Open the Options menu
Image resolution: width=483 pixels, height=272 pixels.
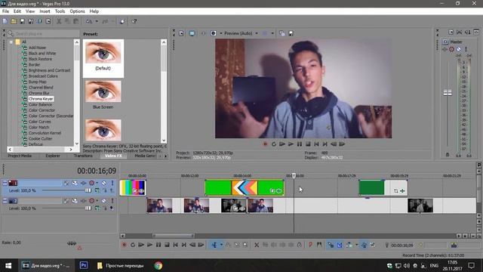pyautogui.click(x=77, y=11)
